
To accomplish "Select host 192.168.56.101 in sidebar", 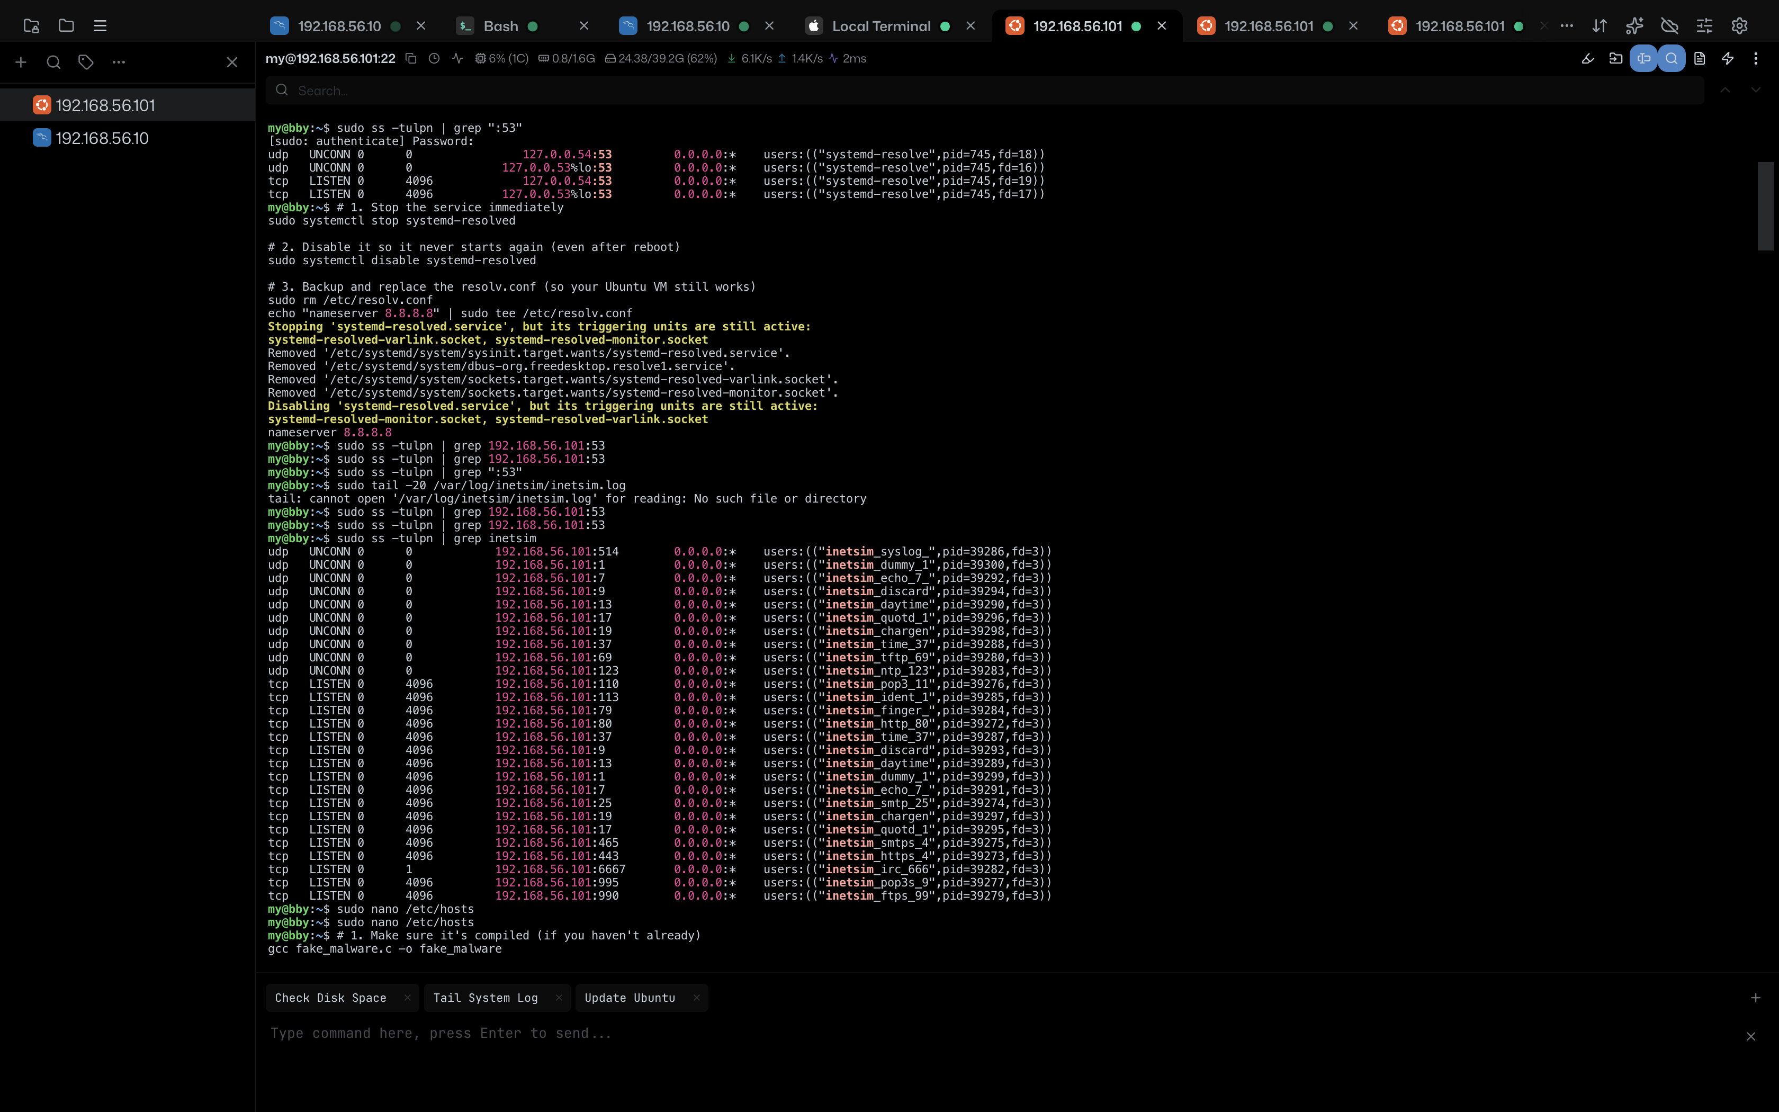I will [x=128, y=105].
